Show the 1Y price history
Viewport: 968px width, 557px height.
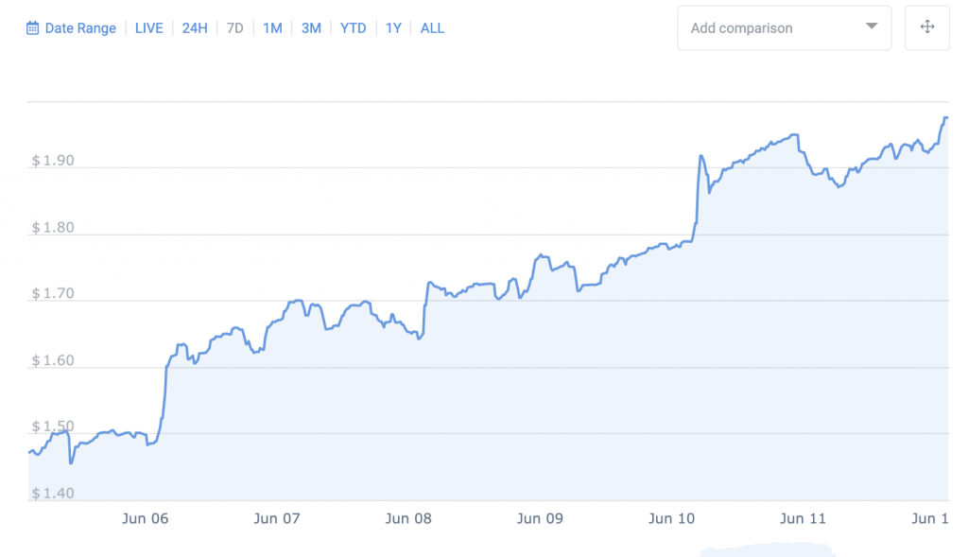[x=393, y=28]
